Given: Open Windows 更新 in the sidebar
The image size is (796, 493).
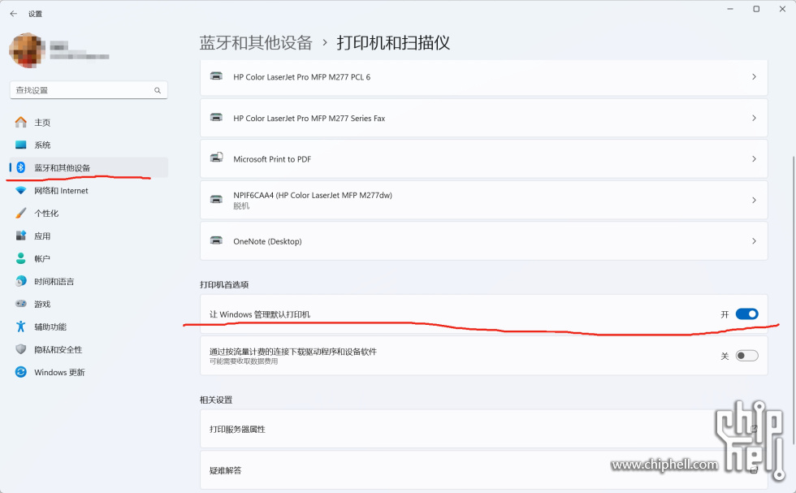Looking at the screenshot, I should [89, 372].
